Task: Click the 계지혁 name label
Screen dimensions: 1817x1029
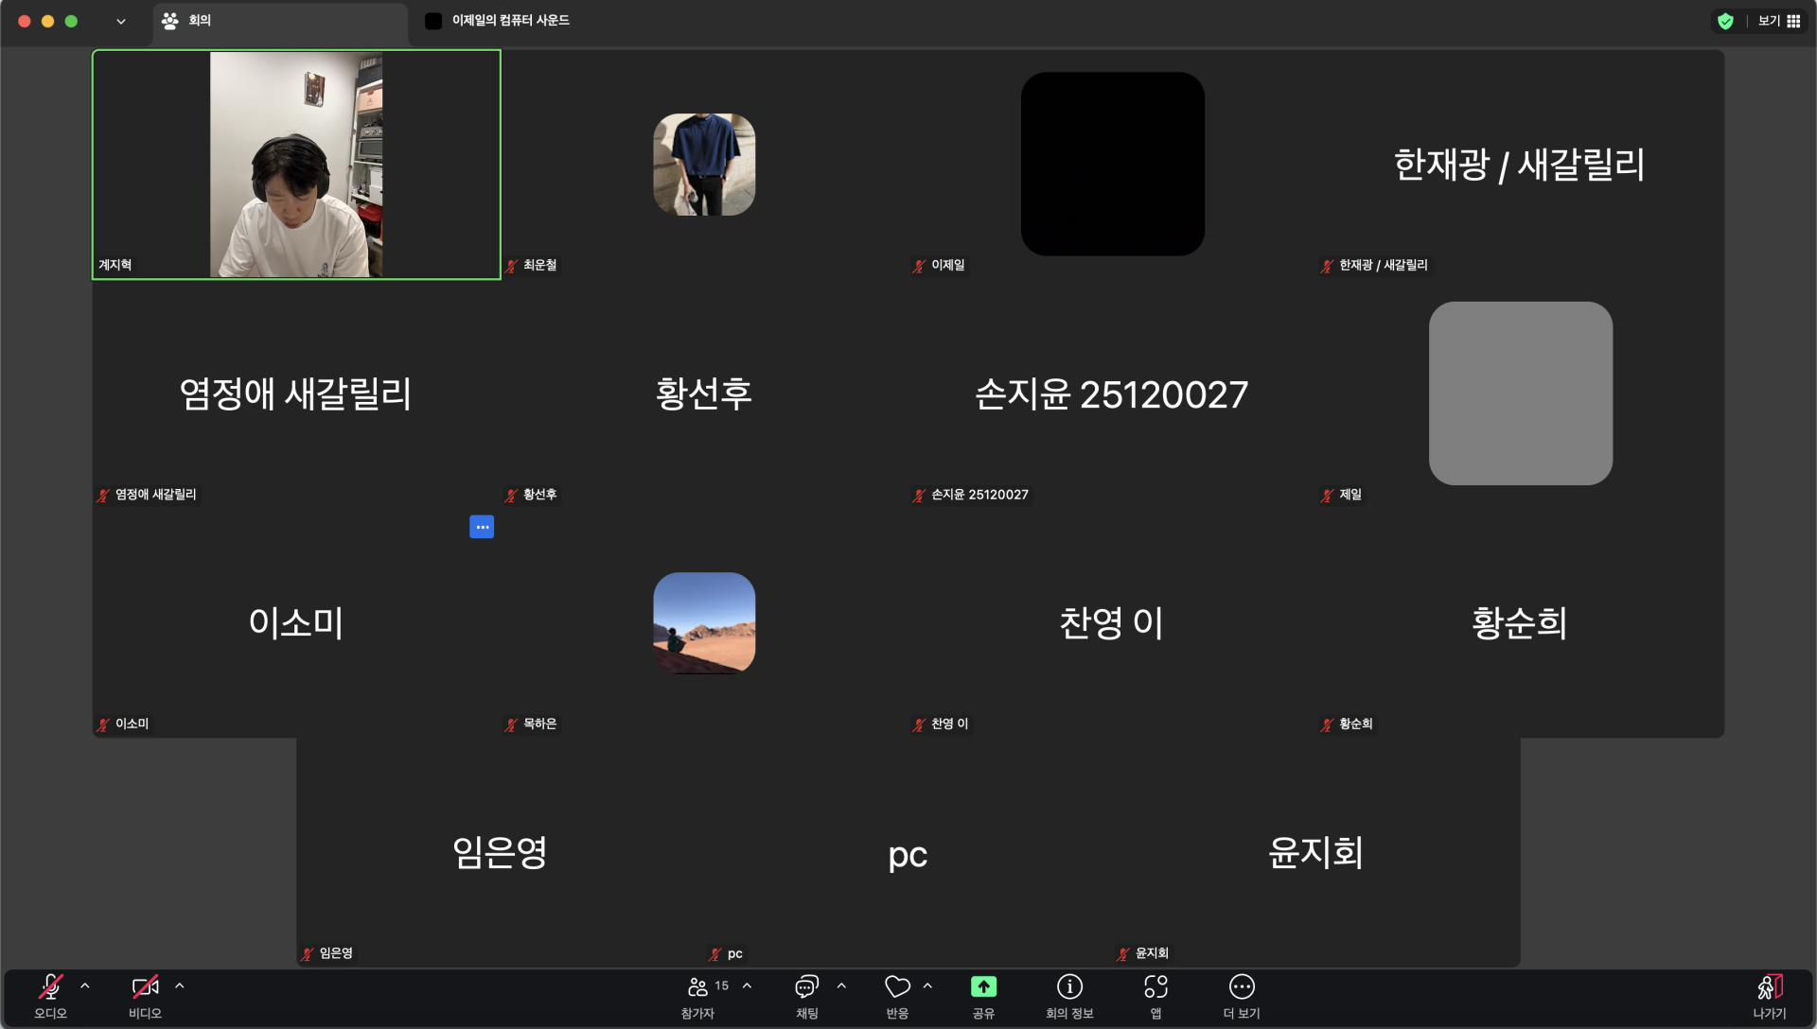Action: [x=115, y=265]
